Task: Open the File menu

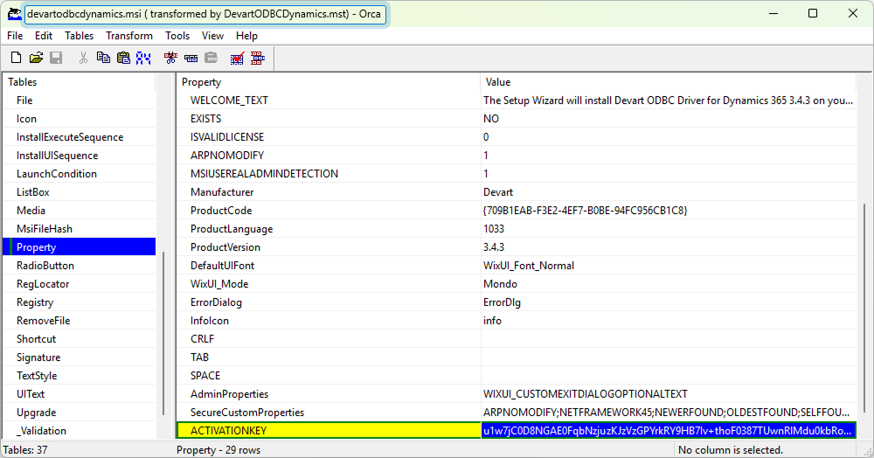Action: click(x=15, y=36)
